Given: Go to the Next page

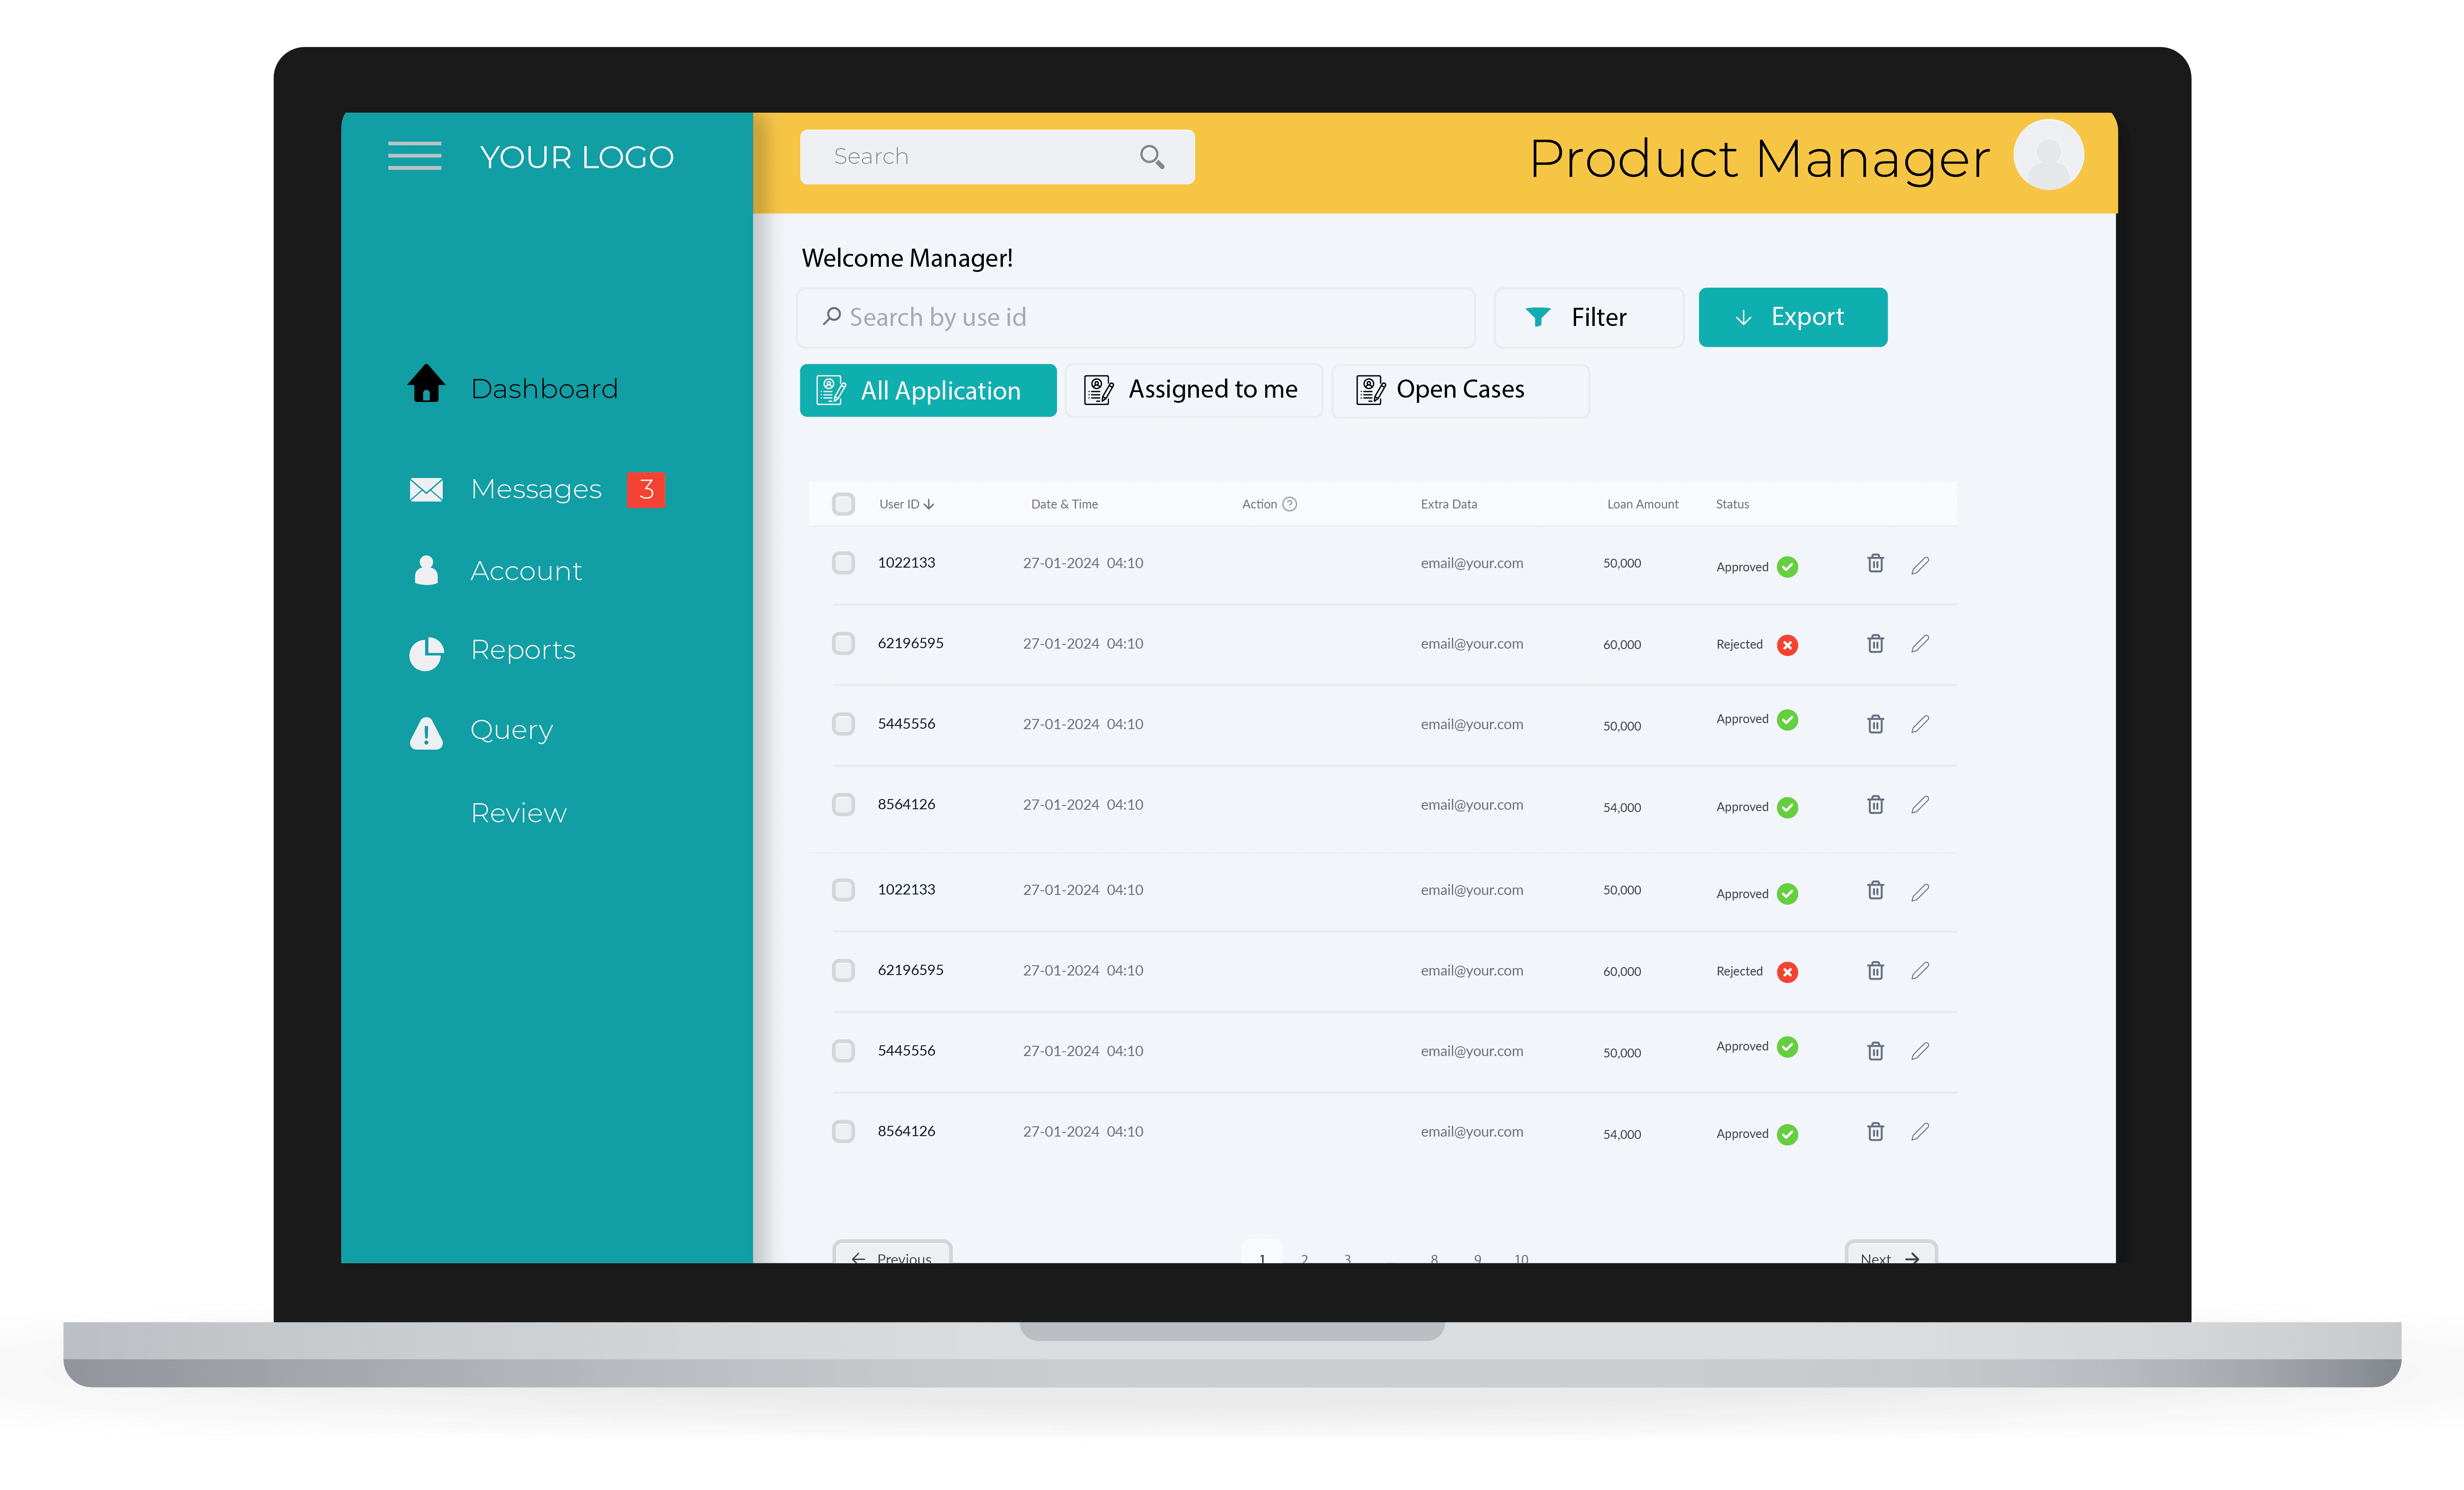Looking at the screenshot, I should [1891, 1252].
